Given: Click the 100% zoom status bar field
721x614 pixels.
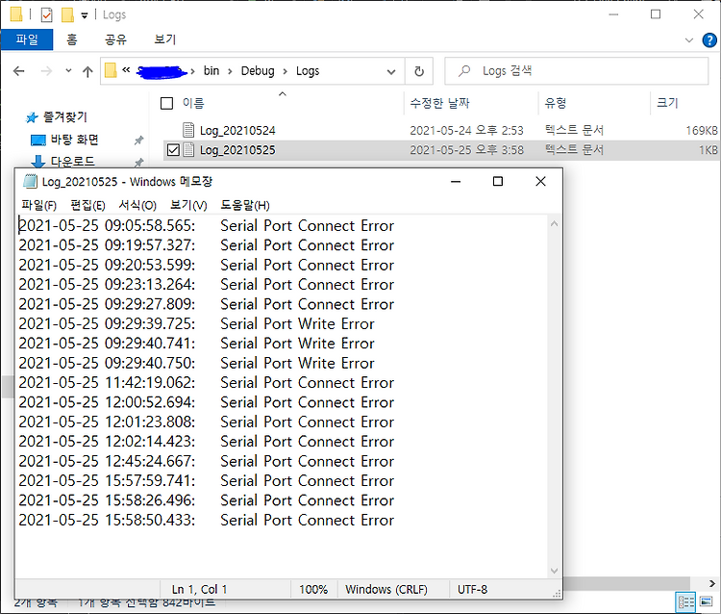Looking at the screenshot, I should (x=313, y=590).
